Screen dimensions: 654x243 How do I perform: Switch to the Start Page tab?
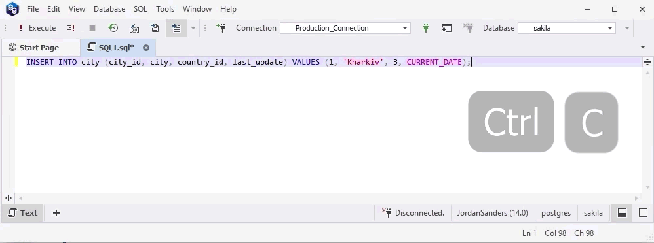coord(40,48)
